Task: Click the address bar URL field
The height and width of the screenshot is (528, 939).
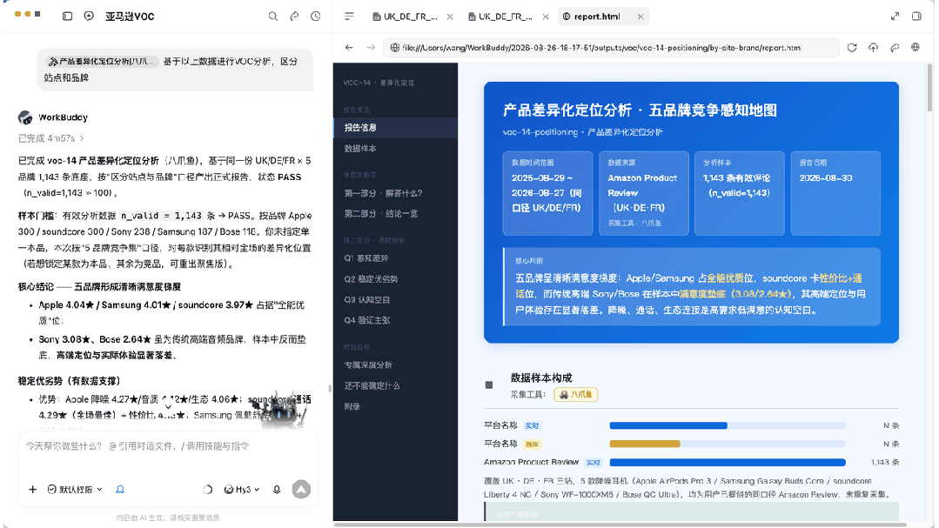Action: (x=611, y=47)
